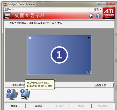Select the CRT monitor display icon
This screenshot has height=110, width=117.
12,94
